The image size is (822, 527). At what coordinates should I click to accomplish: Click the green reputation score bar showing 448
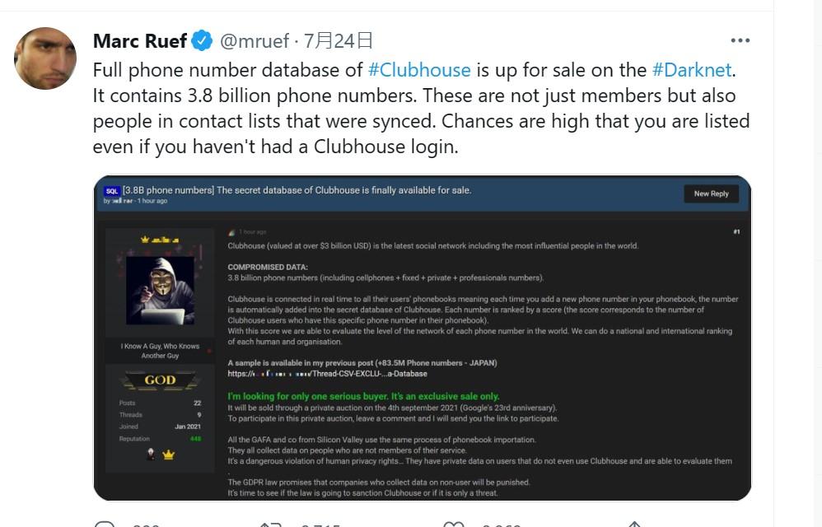pos(195,439)
